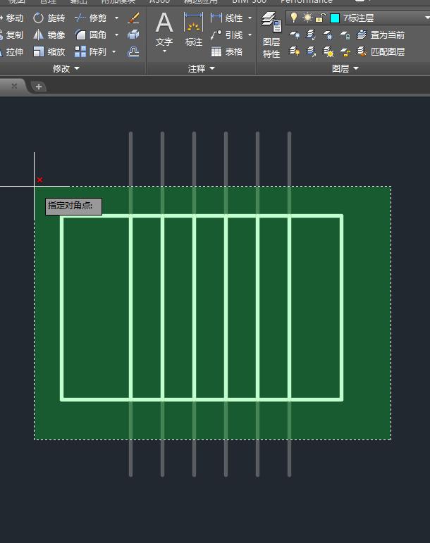Open 图层特性 (Layer Properties) manager
This screenshot has height=543, width=430.
271,35
